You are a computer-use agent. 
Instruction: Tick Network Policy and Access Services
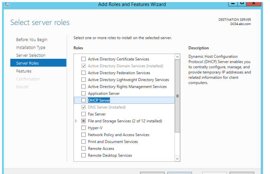point(83,135)
